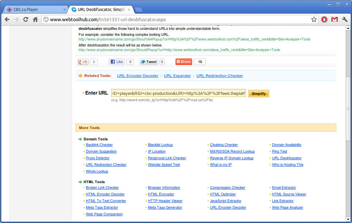Select the URL Deobfuscator tab
Viewport: 352px width, 223px height.
(x=101, y=10)
